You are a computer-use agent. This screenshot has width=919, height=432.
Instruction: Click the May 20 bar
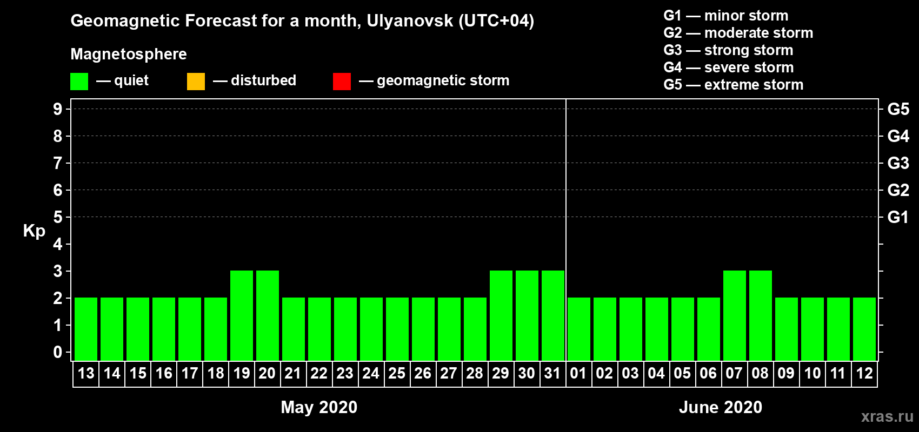pos(268,315)
